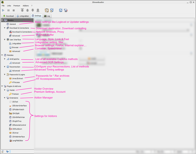196x154 pixels.
Task: Open the Addons menu
Action: pos(26,6)
